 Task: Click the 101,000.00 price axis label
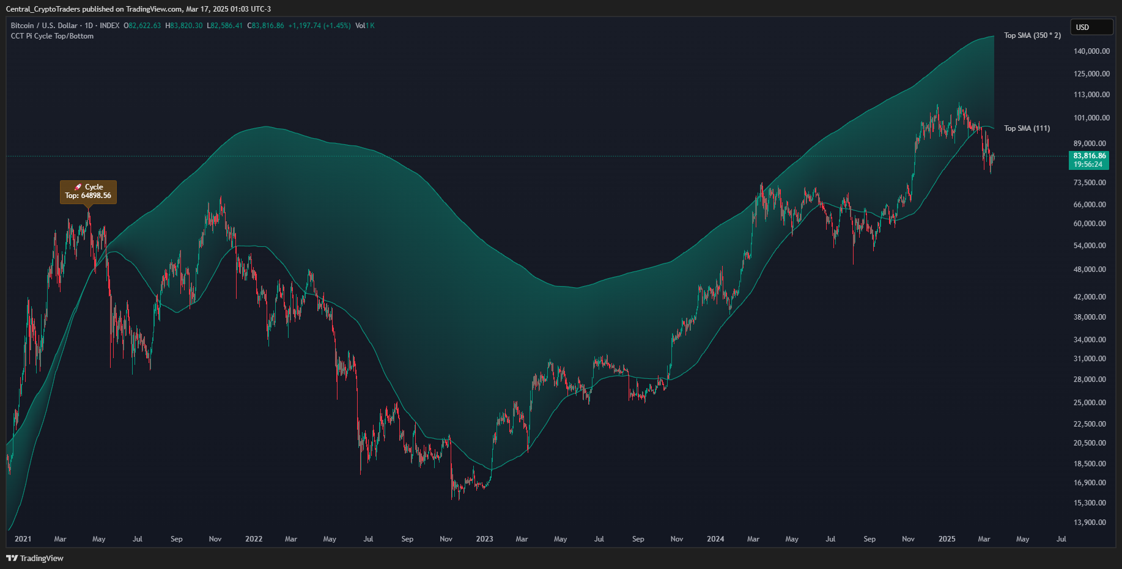tap(1091, 118)
